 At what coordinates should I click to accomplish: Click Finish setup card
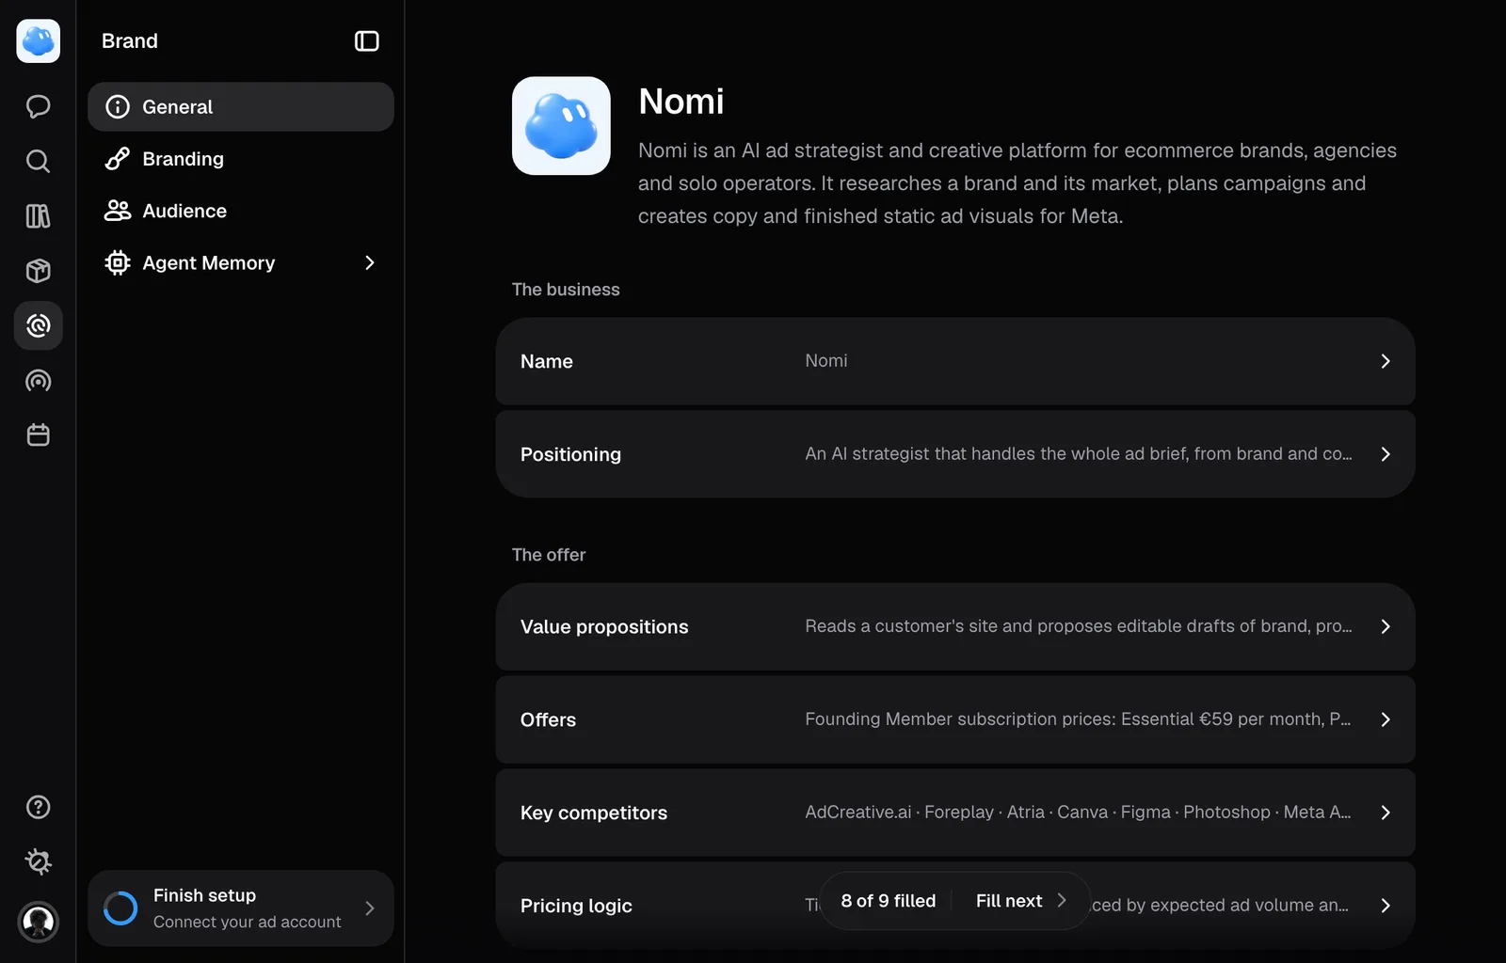click(x=241, y=908)
